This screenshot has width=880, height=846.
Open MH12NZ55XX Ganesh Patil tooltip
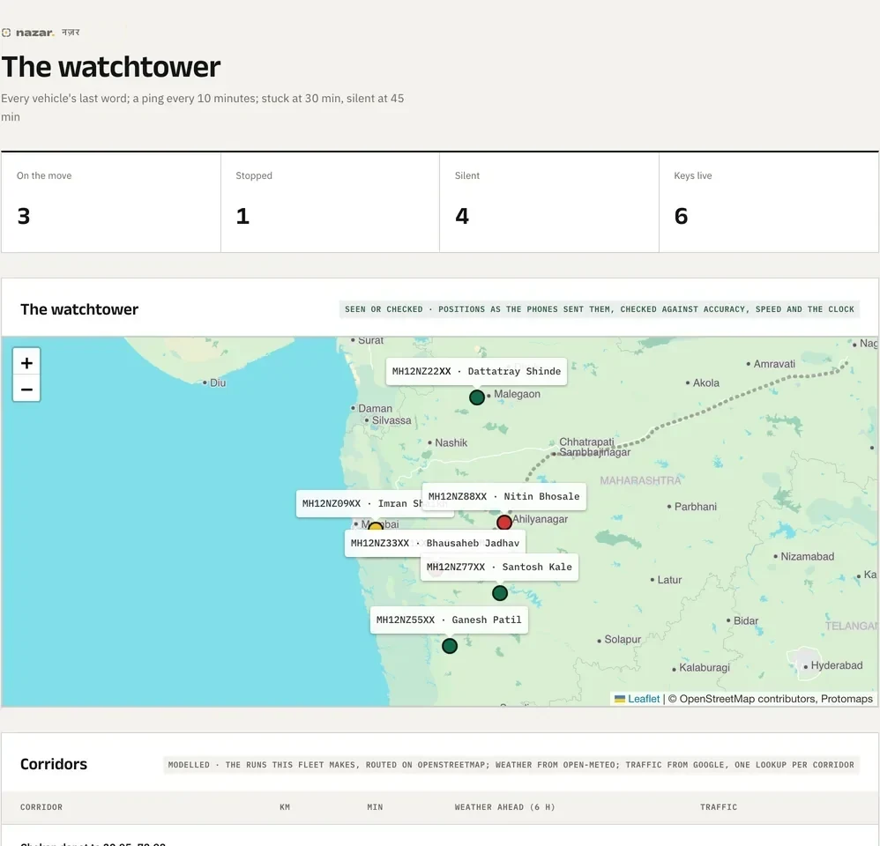pos(449,620)
